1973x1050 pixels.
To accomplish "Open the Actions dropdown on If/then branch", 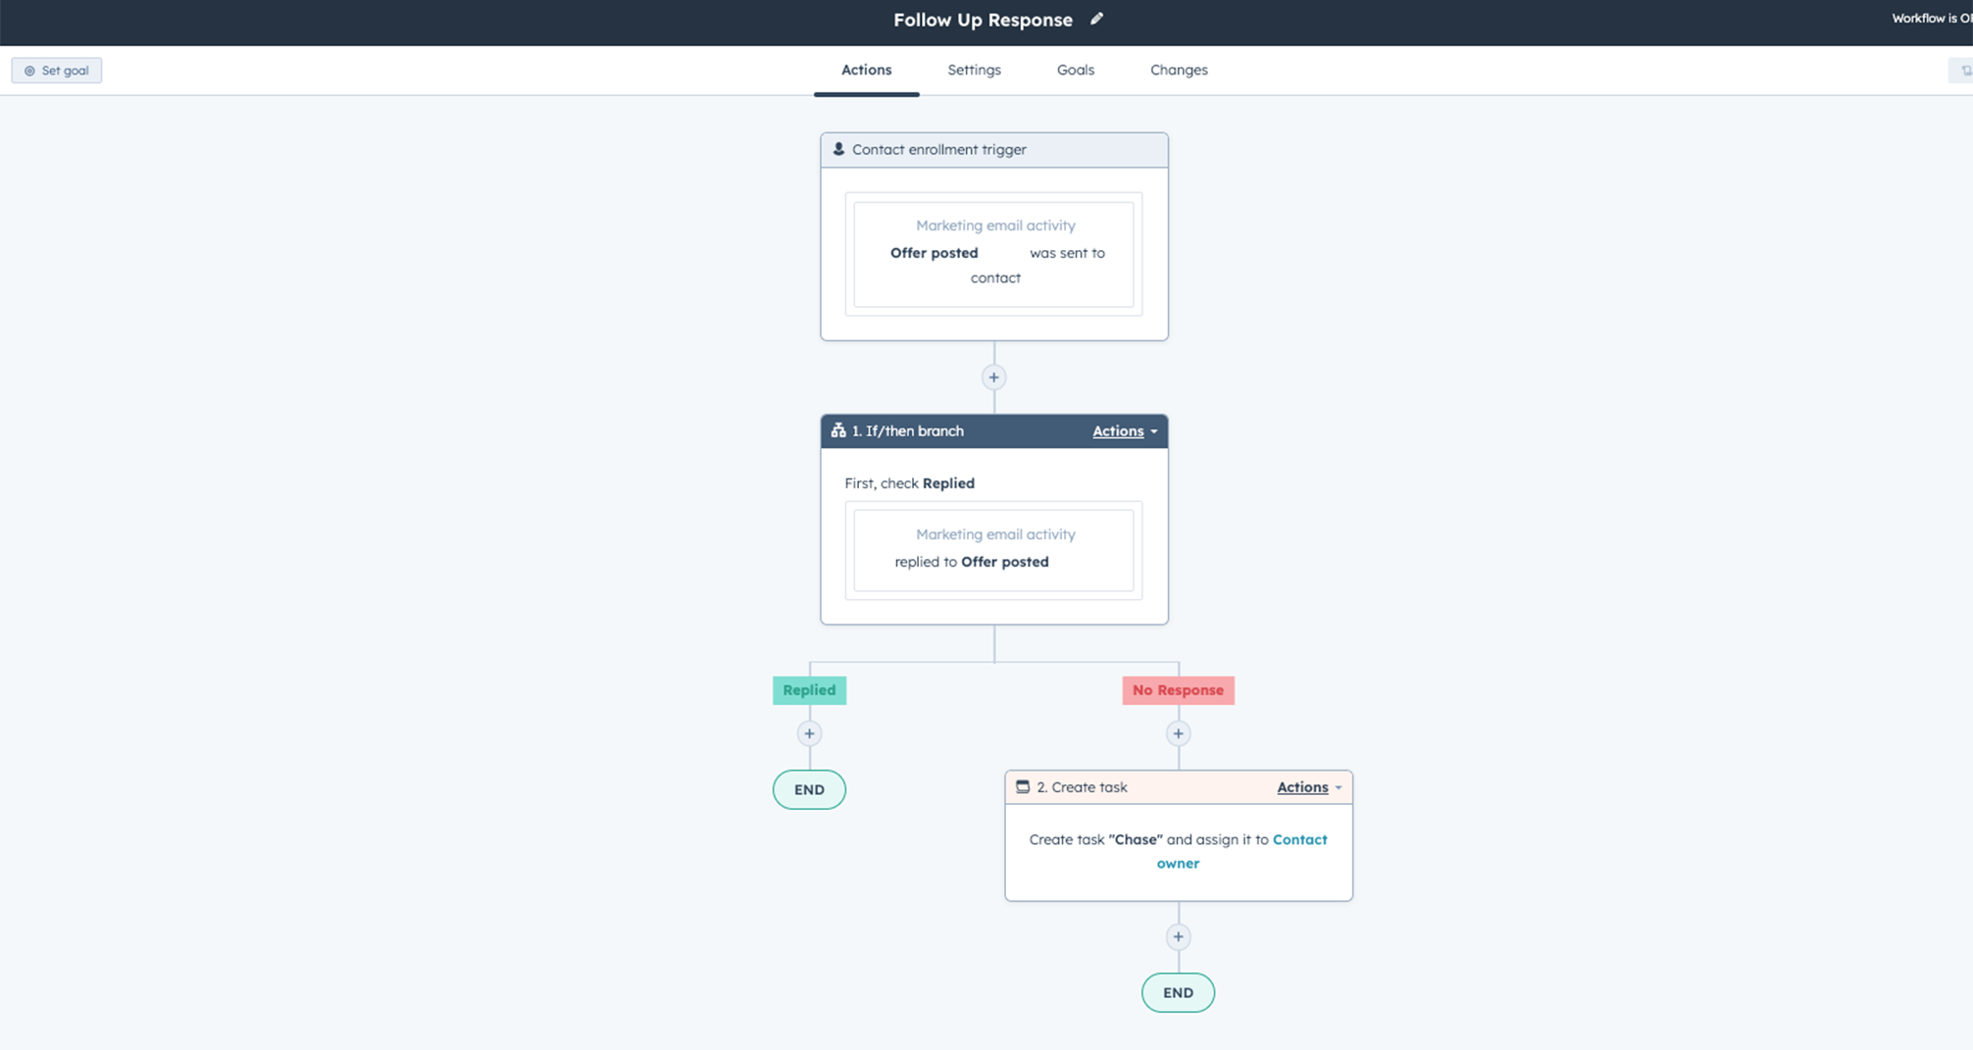I will (x=1124, y=430).
